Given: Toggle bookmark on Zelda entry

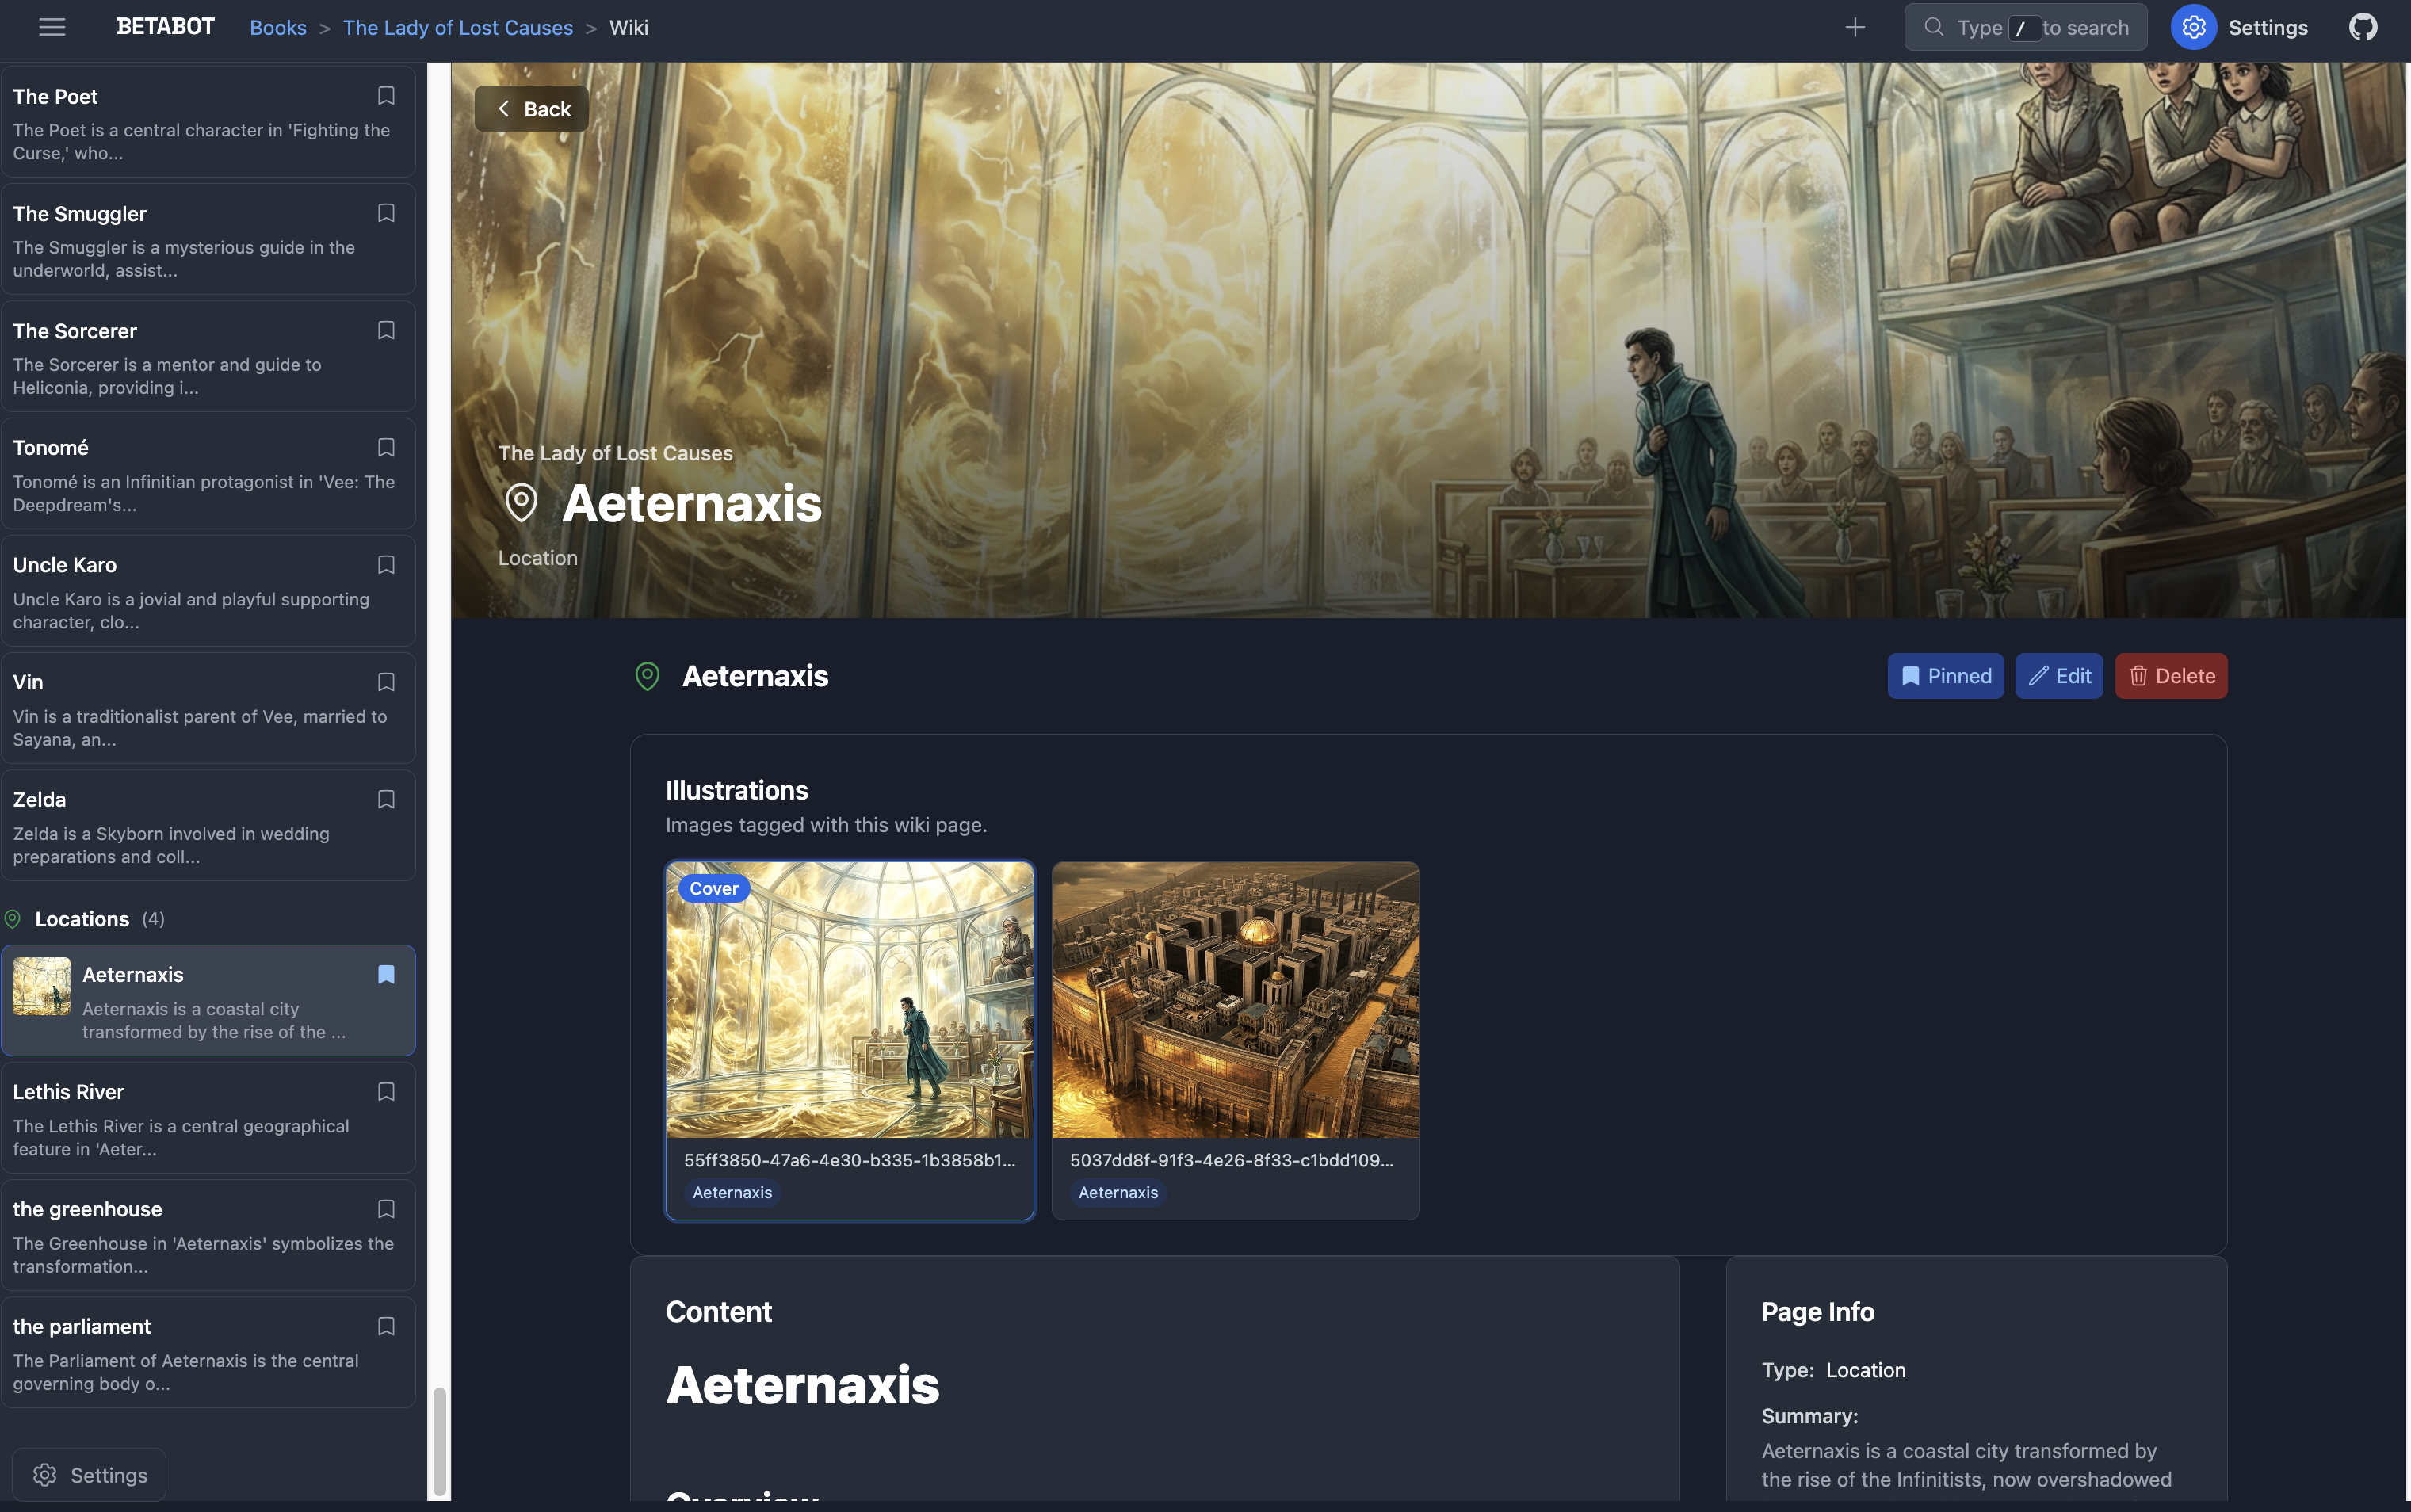Looking at the screenshot, I should click(x=386, y=799).
